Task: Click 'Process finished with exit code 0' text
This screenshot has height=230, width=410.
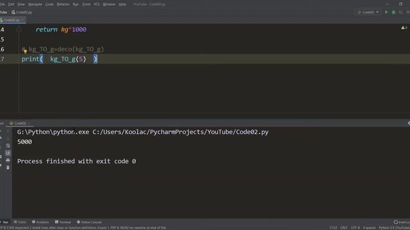Action: click(77, 161)
